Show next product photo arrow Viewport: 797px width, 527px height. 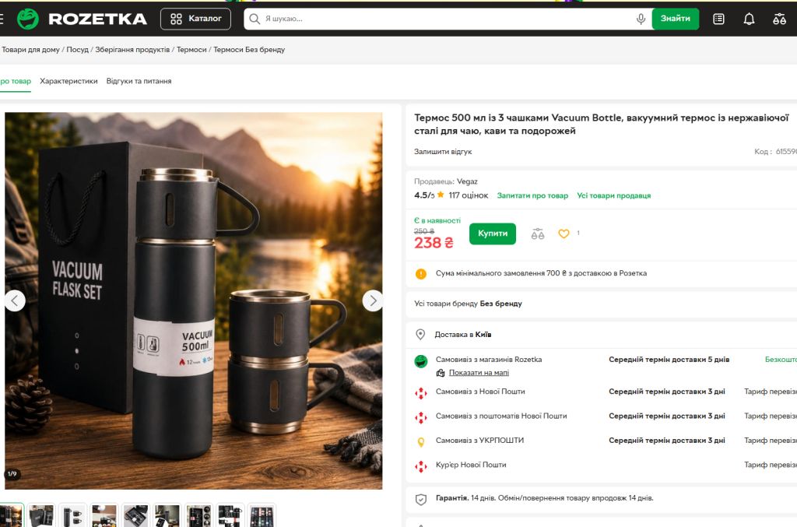[373, 300]
